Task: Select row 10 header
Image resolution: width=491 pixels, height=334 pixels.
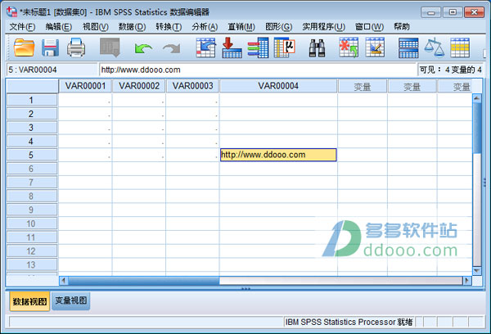Action: [32, 223]
